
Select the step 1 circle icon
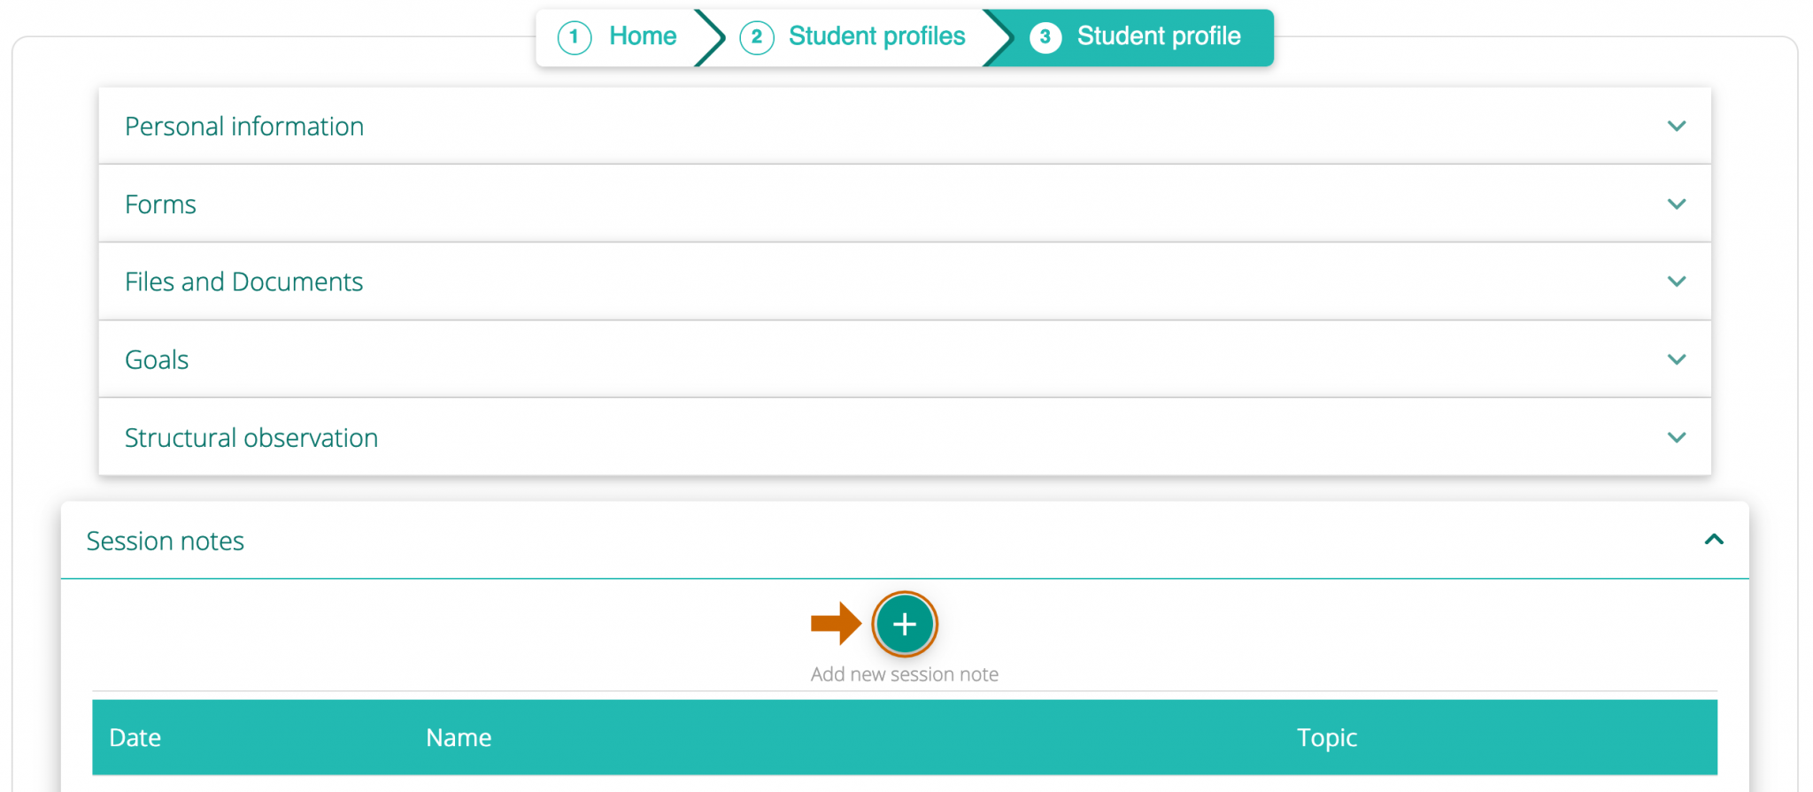pyautogui.click(x=575, y=37)
